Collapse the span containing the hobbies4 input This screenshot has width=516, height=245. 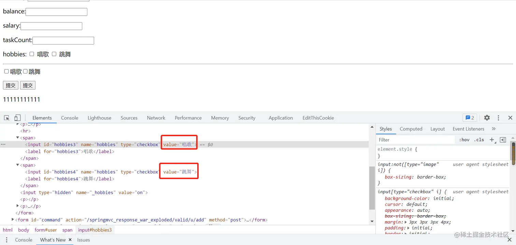18,165
